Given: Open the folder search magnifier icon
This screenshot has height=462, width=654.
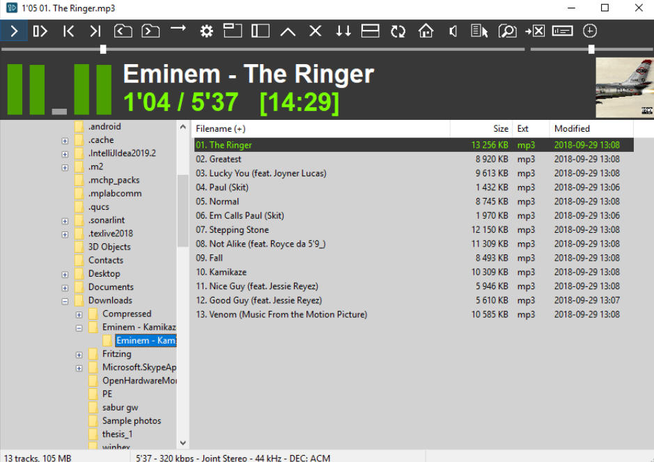Looking at the screenshot, I should tap(508, 31).
